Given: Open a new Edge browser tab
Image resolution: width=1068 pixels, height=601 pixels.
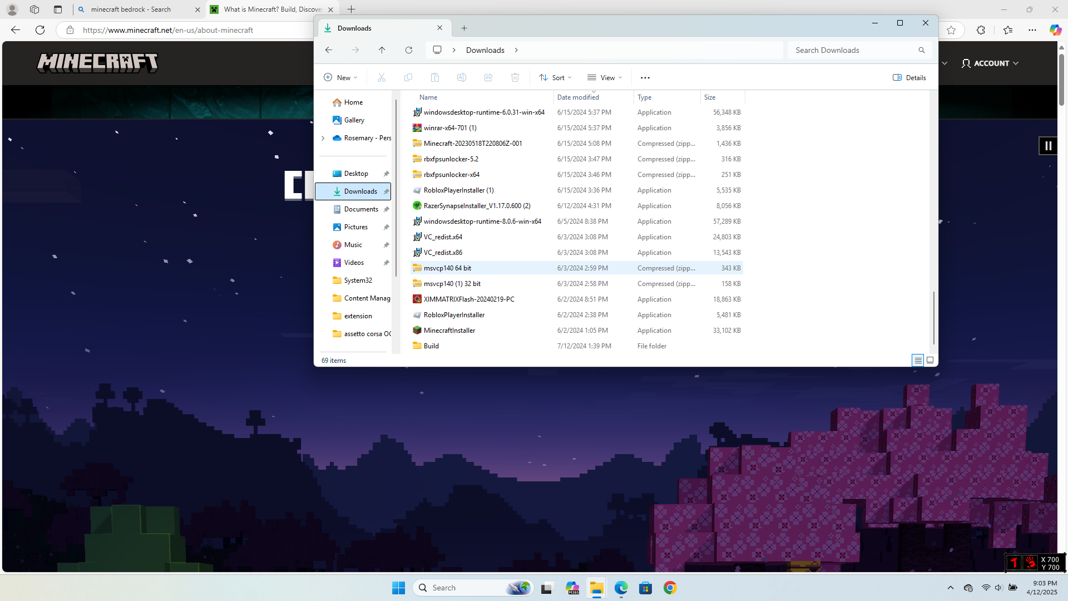Looking at the screenshot, I should click(x=352, y=9).
